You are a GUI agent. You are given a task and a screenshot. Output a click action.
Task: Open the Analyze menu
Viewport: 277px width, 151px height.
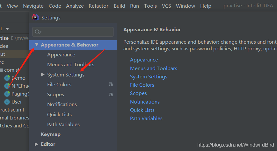tap(75, 6)
